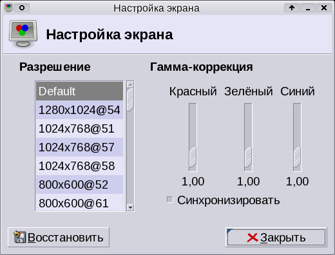The image size is (335, 255).
Task: Click the Закрыть button
Action: coord(276,237)
